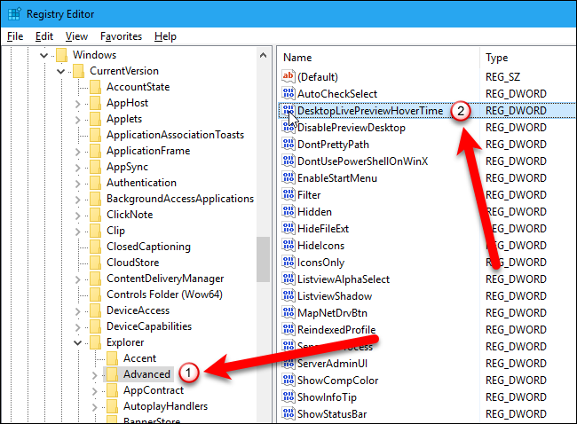Click the ShowStatusBar DWORD icon
The width and height of the screenshot is (577, 424).
tap(288, 414)
